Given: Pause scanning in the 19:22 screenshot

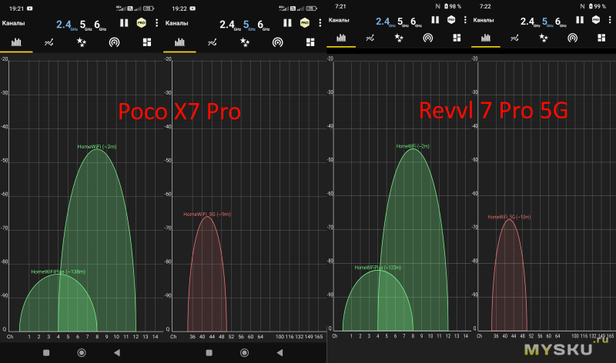Looking at the screenshot, I should (x=287, y=23).
